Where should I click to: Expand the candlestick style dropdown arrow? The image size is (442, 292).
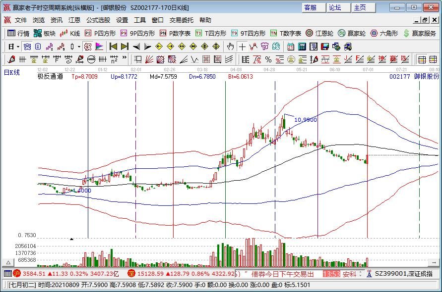tap(79, 47)
